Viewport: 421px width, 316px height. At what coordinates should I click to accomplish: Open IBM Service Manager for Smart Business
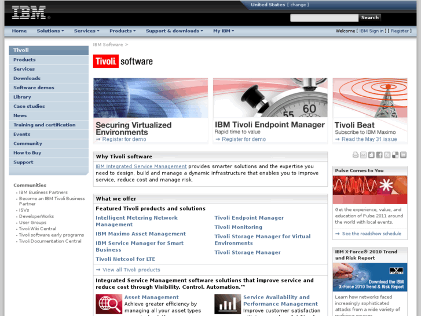(x=140, y=246)
